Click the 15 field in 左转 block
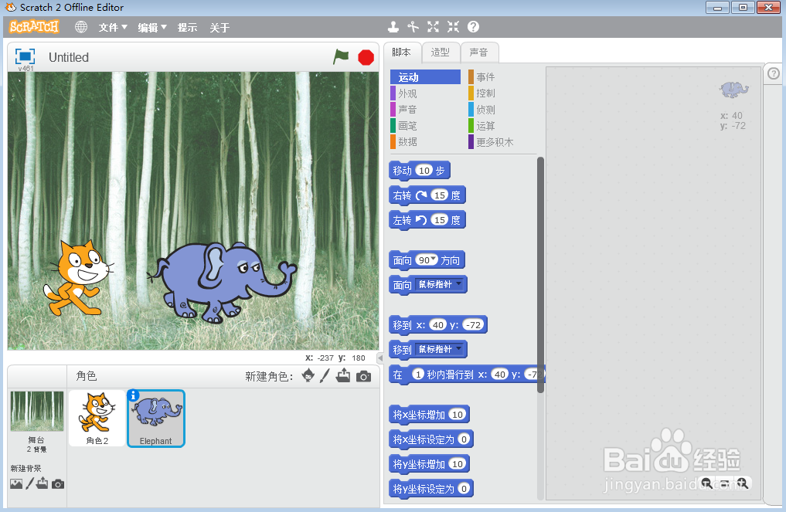The image size is (786, 512). tap(440, 219)
